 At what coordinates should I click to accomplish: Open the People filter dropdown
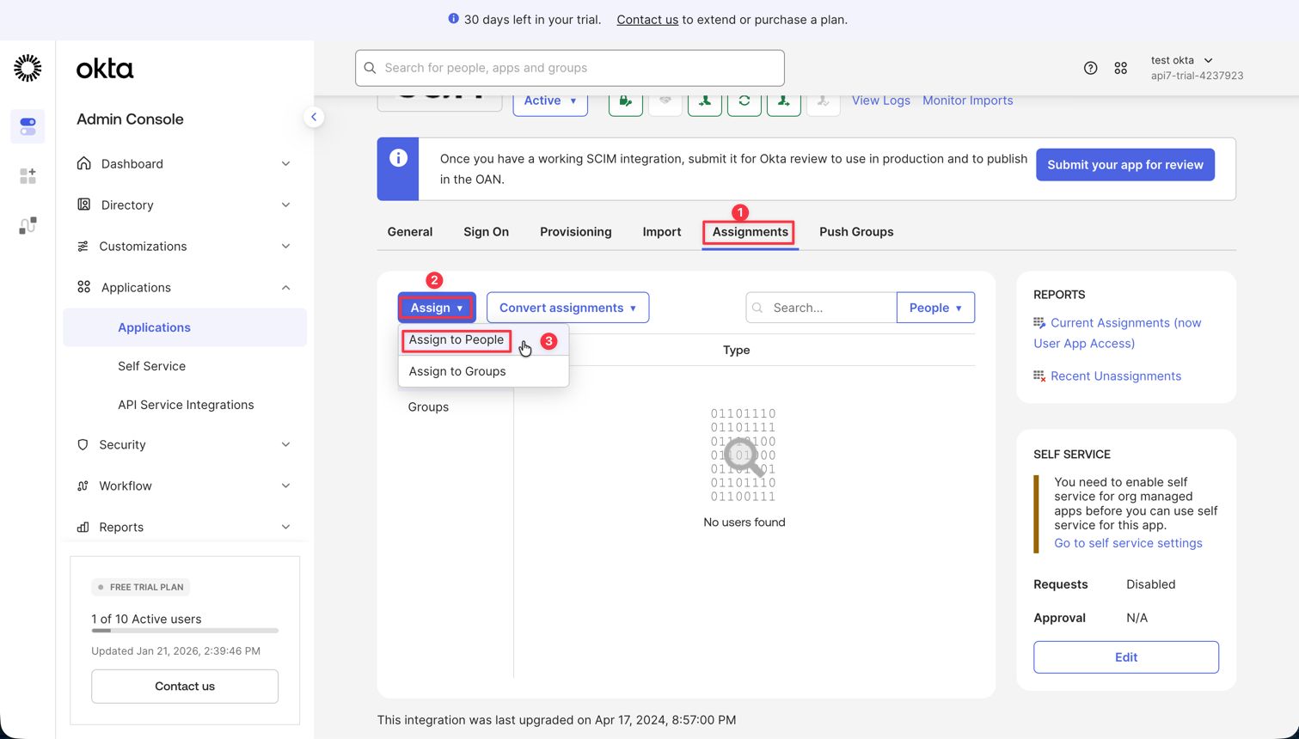coord(934,308)
